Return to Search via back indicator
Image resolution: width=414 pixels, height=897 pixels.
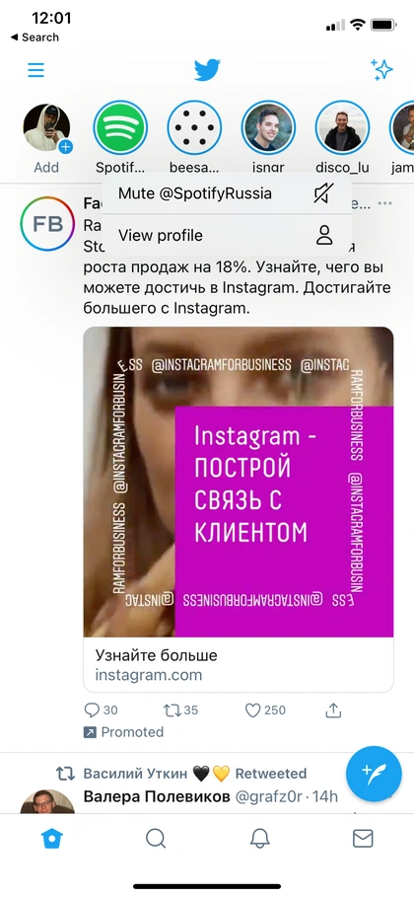34,37
